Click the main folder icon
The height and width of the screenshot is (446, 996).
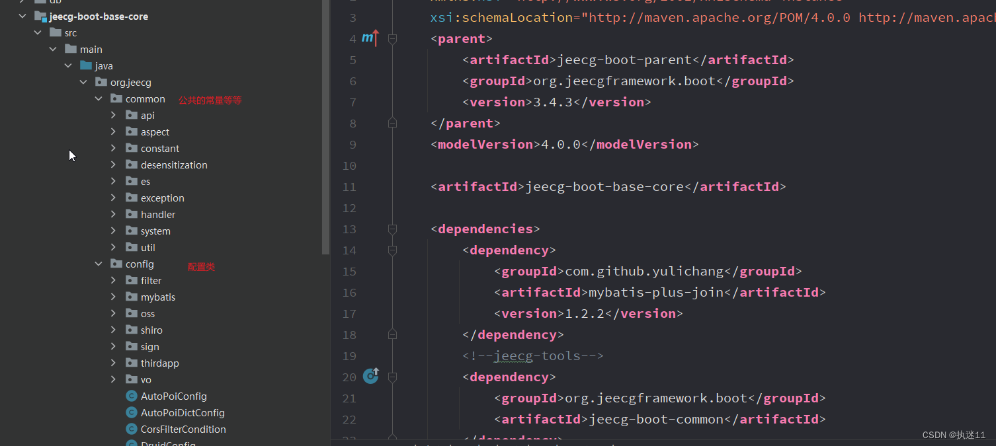[x=71, y=49]
